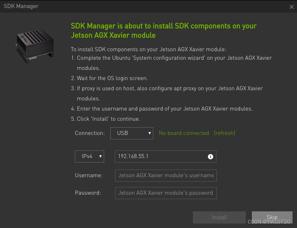Expand the IPv4 protocol dropdown
This screenshot has height=228, width=297.
90,156
